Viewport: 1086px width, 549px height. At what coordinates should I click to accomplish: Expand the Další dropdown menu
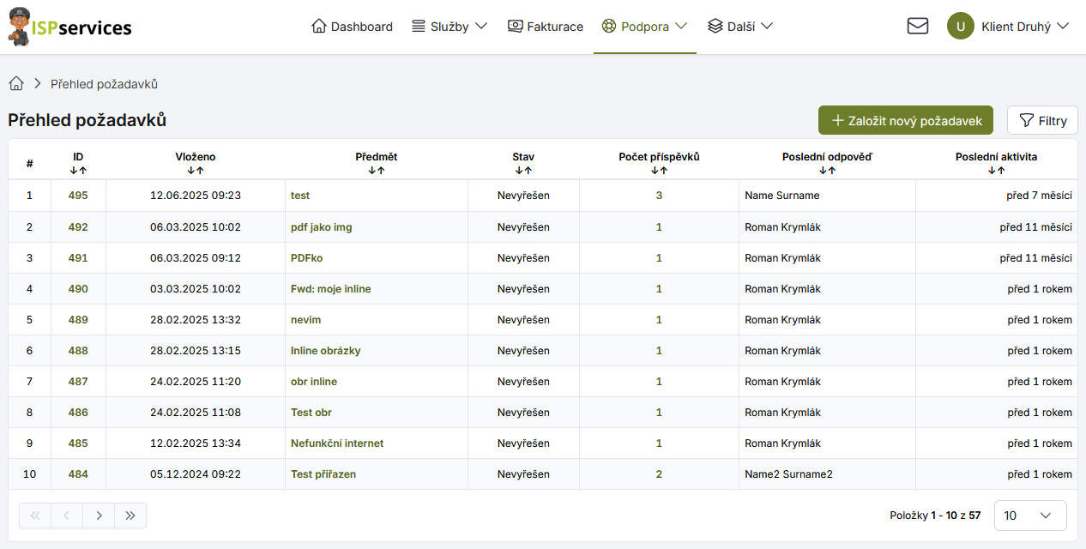tap(740, 27)
